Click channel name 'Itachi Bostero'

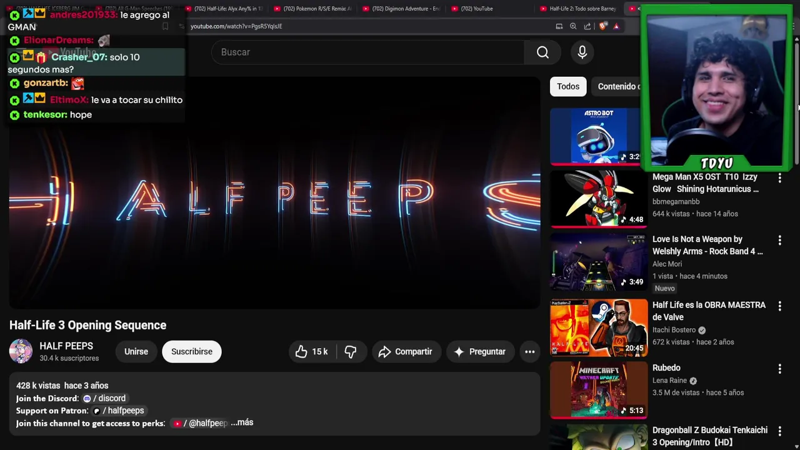(x=674, y=330)
